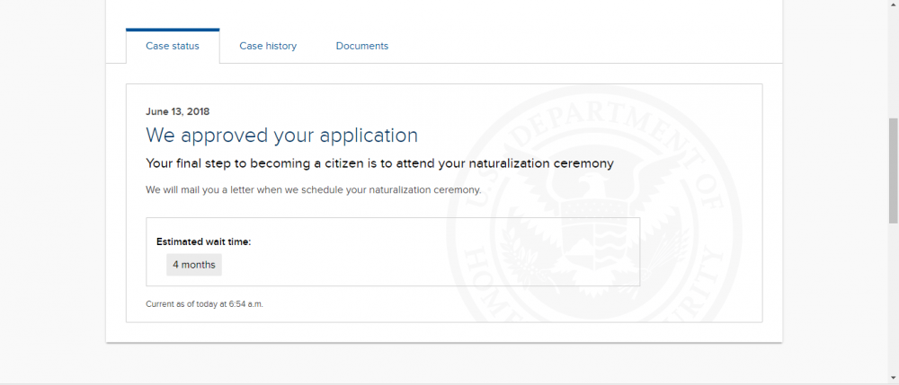
Task: Click the scroll up arrow on scrollbar
Action: (x=892, y=5)
